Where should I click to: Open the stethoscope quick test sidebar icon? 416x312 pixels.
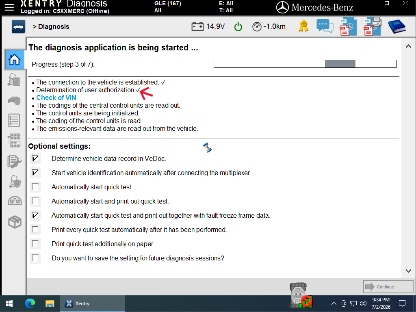[x=14, y=80]
